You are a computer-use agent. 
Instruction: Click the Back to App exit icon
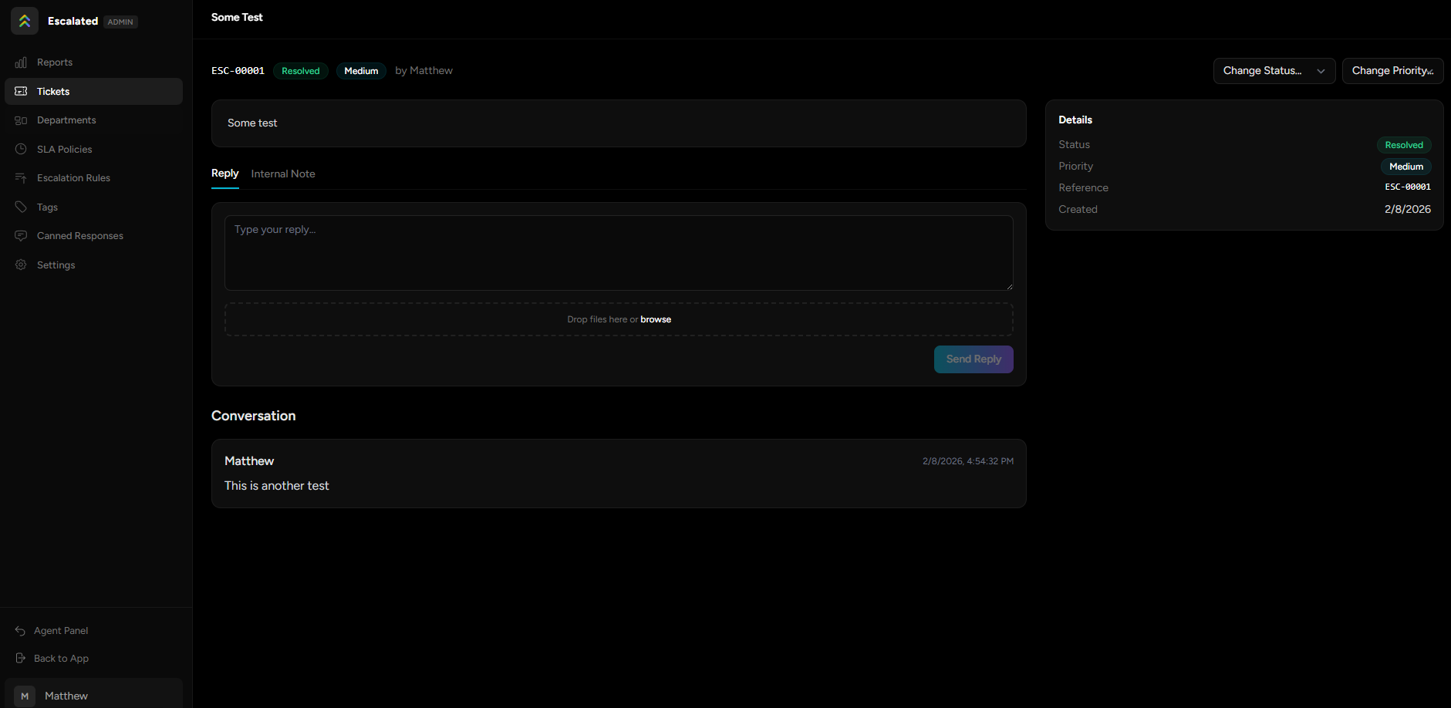pos(21,658)
